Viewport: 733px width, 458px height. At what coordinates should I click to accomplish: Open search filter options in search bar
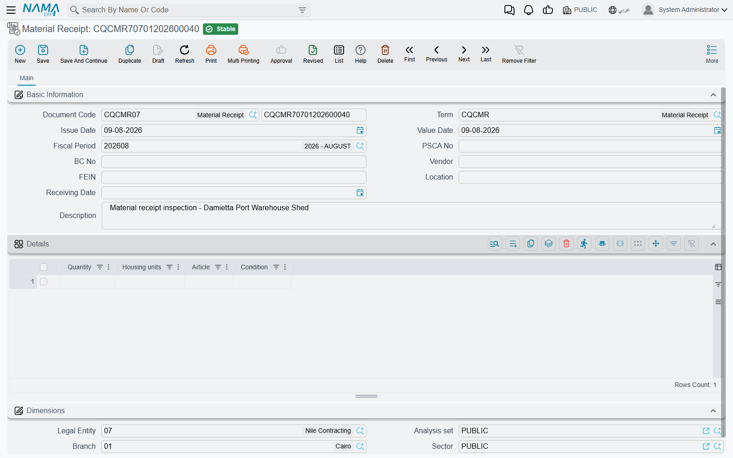(302, 10)
